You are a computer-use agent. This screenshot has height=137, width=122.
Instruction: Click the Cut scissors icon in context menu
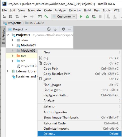point(40,58)
